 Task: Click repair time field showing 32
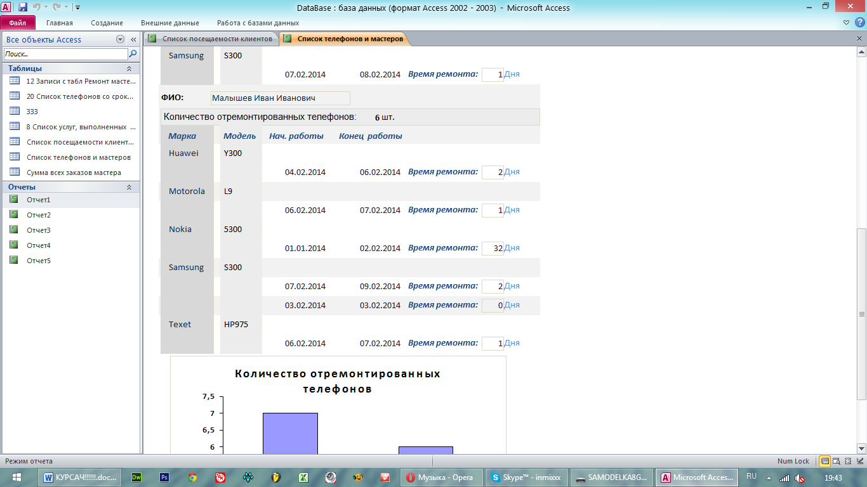[493, 248]
